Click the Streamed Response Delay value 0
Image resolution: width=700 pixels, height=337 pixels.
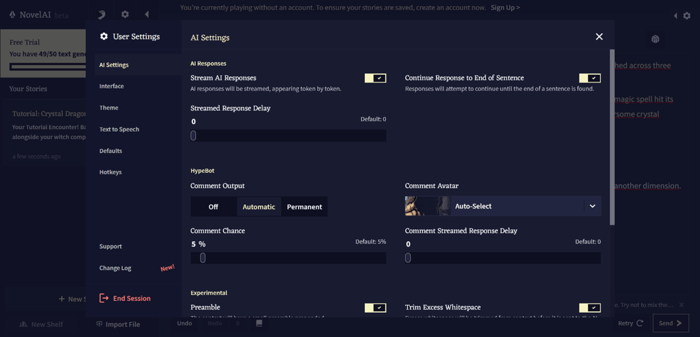click(x=194, y=121)
